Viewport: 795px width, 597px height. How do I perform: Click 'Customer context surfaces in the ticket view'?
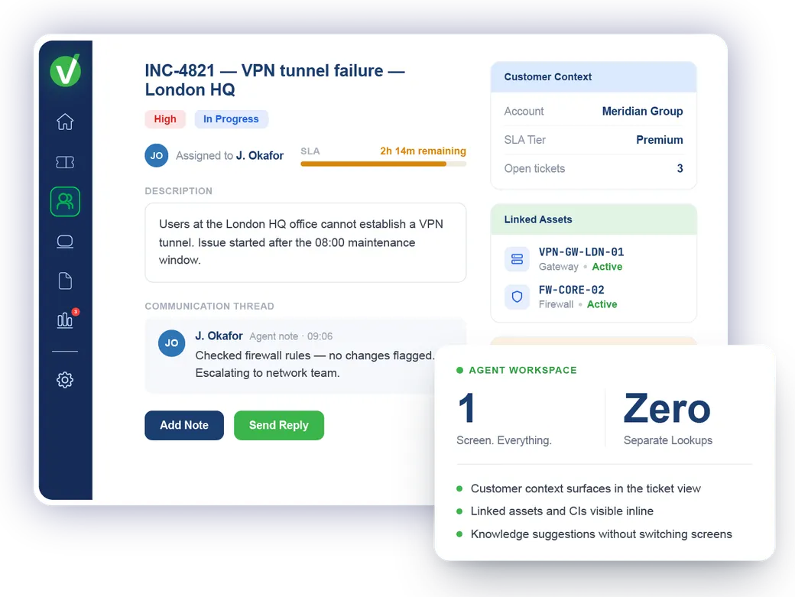(x=586, y=488)
